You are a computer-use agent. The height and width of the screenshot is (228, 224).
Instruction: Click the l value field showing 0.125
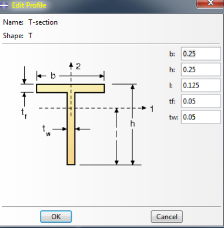click(x=201, y=85)
